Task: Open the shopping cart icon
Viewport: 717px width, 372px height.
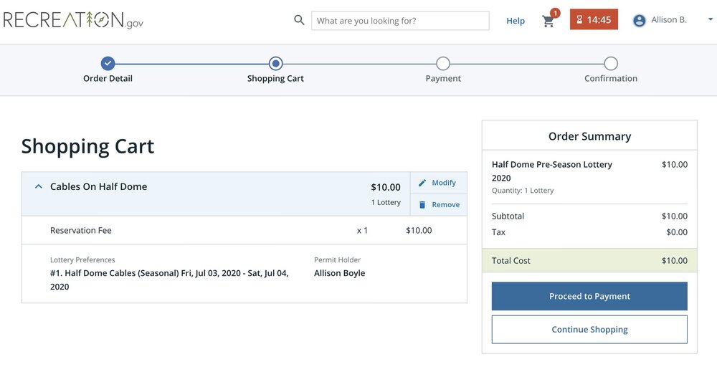Action: coord(549,21)
